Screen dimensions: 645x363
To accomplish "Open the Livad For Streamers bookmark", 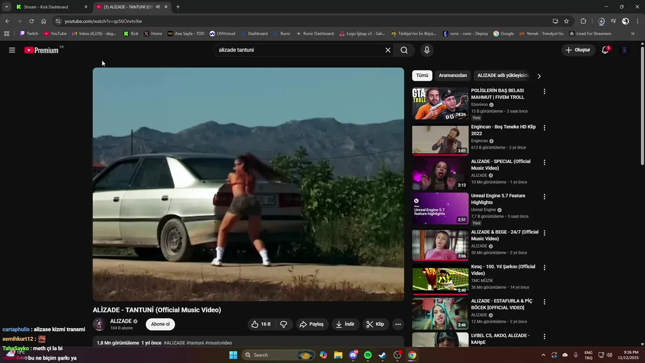I will click(590, 34).
